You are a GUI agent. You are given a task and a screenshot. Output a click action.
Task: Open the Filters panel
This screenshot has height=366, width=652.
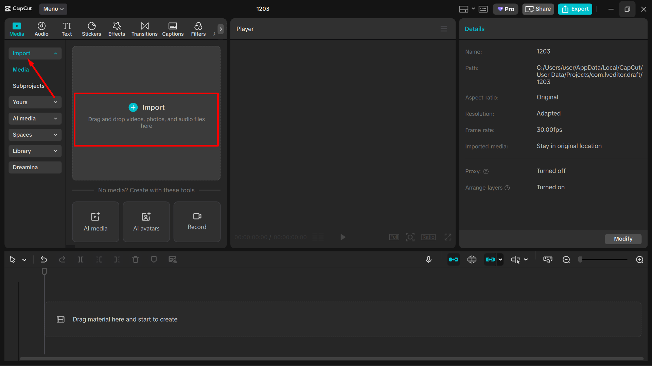point(198,29)
